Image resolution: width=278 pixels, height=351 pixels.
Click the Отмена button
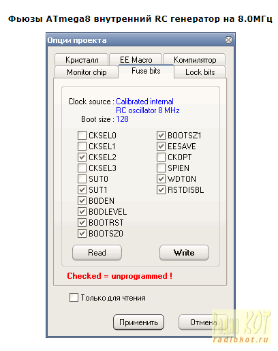[203, 322]
